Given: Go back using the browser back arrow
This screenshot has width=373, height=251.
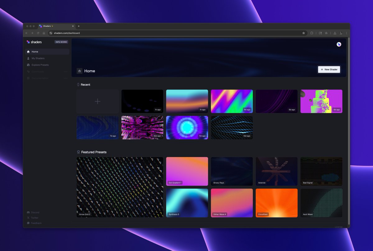Looking at the screenshot, I should 26,33.
